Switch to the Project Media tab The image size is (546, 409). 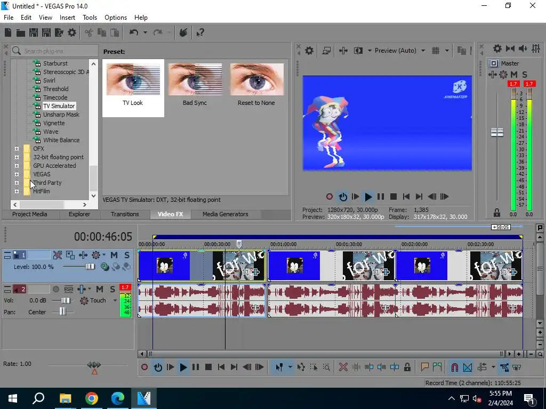tap(30, 214)
